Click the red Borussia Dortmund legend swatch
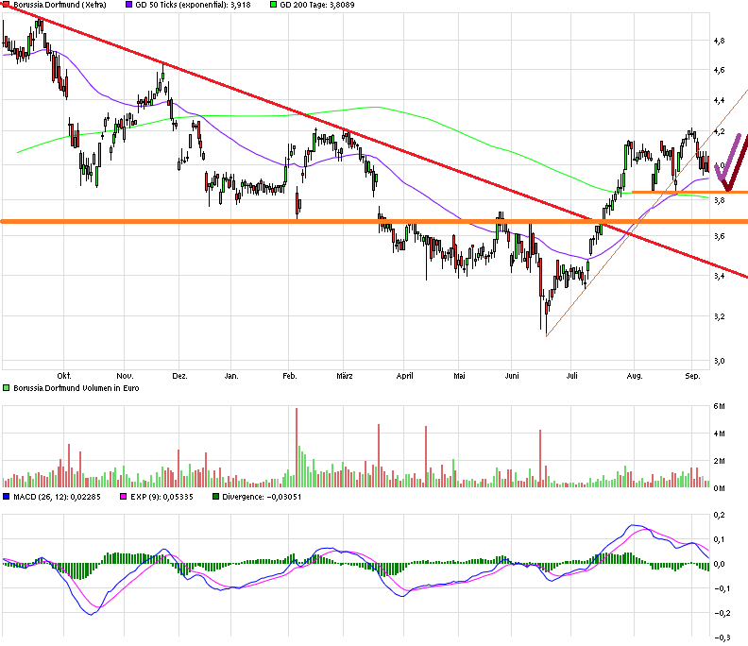The width and height of the screenshot is (748, 646). (x=7, y=5)
